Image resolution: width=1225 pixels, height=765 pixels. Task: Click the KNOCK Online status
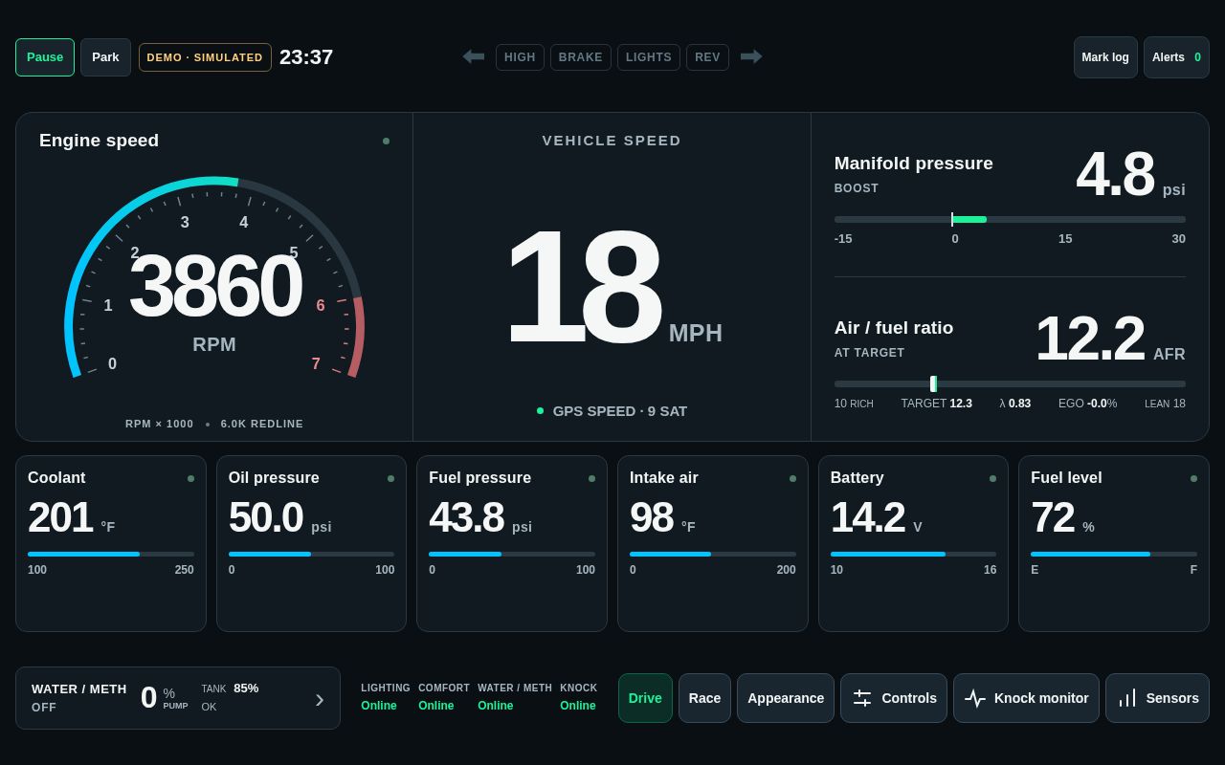pyautogui.click(x=578, y=697)
